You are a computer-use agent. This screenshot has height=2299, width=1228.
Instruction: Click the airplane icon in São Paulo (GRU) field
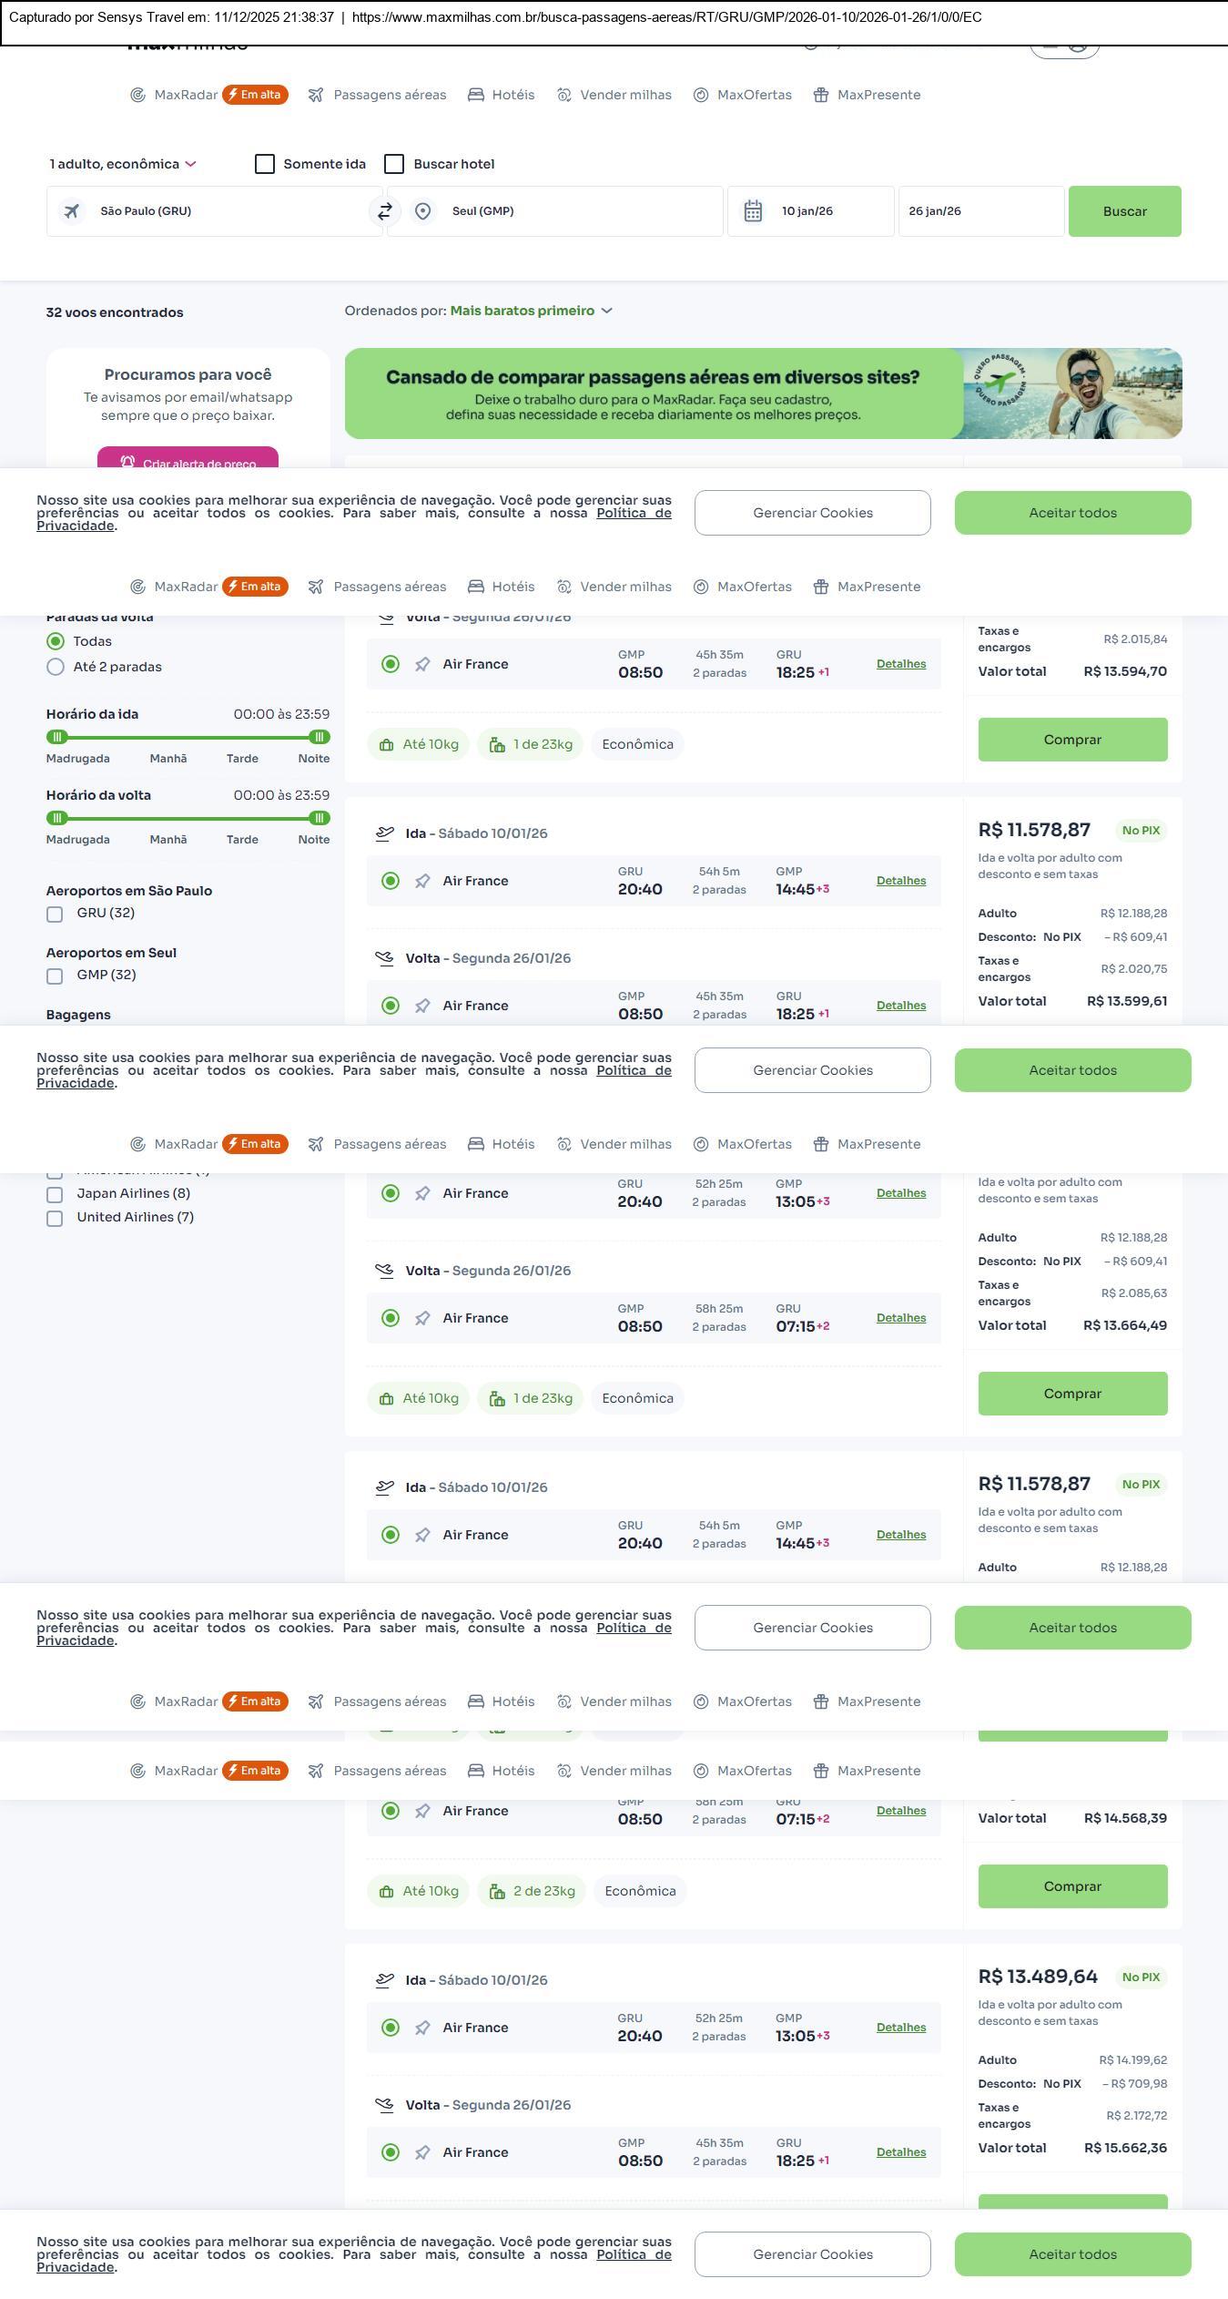71,211
